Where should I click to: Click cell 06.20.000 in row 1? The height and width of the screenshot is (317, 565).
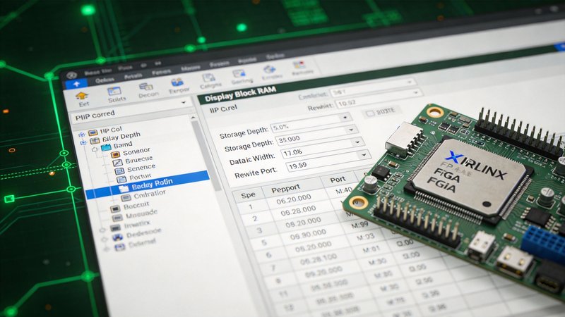294,199
